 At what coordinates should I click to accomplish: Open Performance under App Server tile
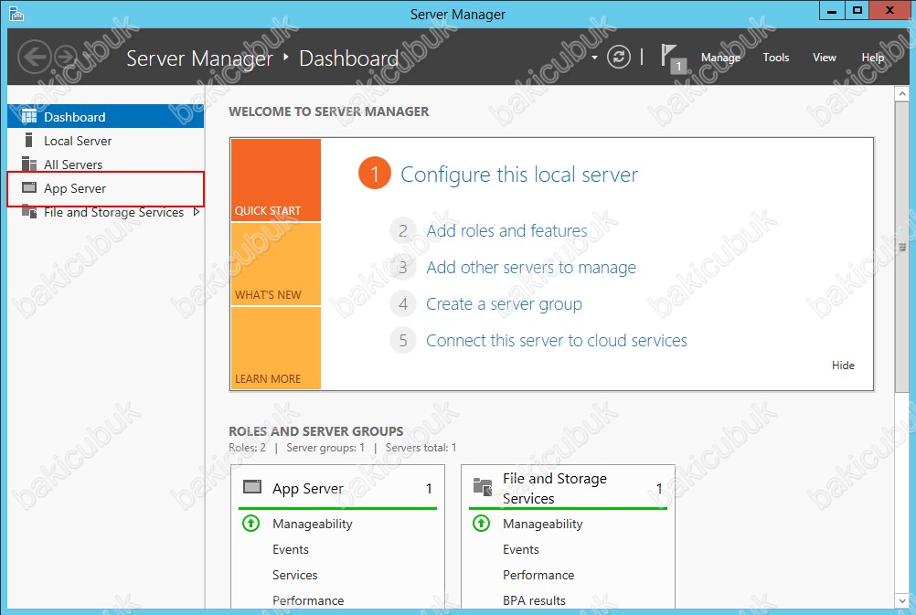pos(308,600)
